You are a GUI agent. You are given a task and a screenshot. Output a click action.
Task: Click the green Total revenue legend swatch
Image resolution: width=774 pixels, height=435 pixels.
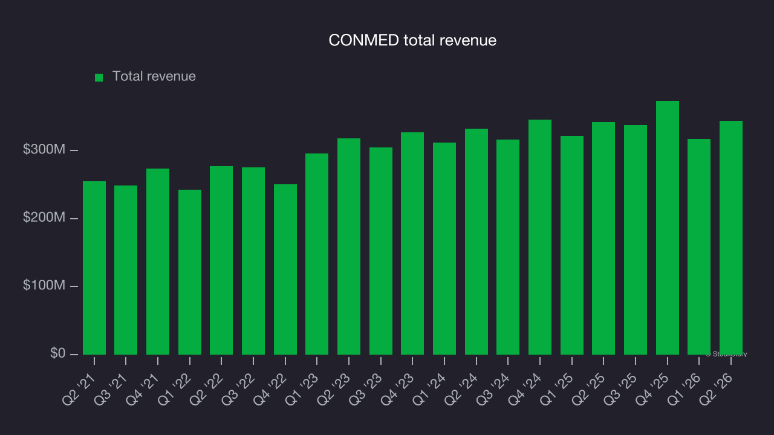[x=99, y=77]
